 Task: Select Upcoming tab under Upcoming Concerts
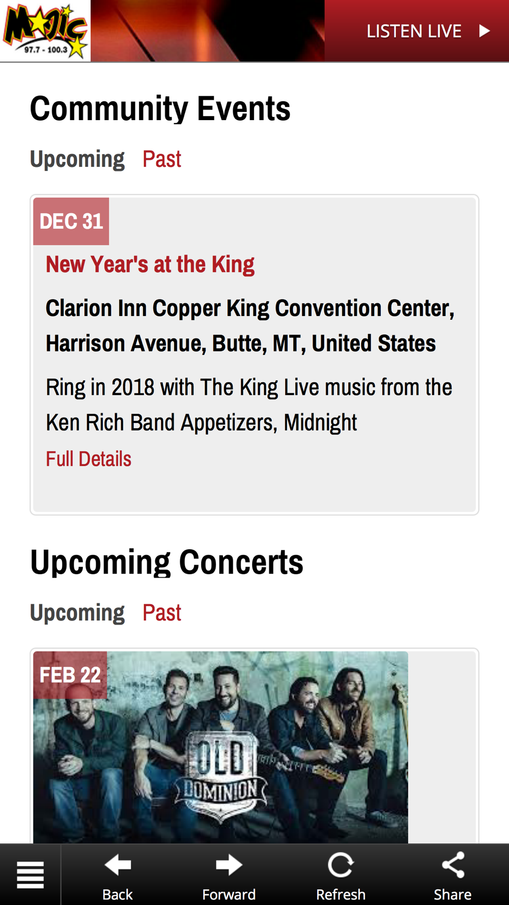77,612
